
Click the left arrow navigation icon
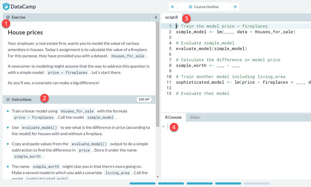(x=173, y=6)
